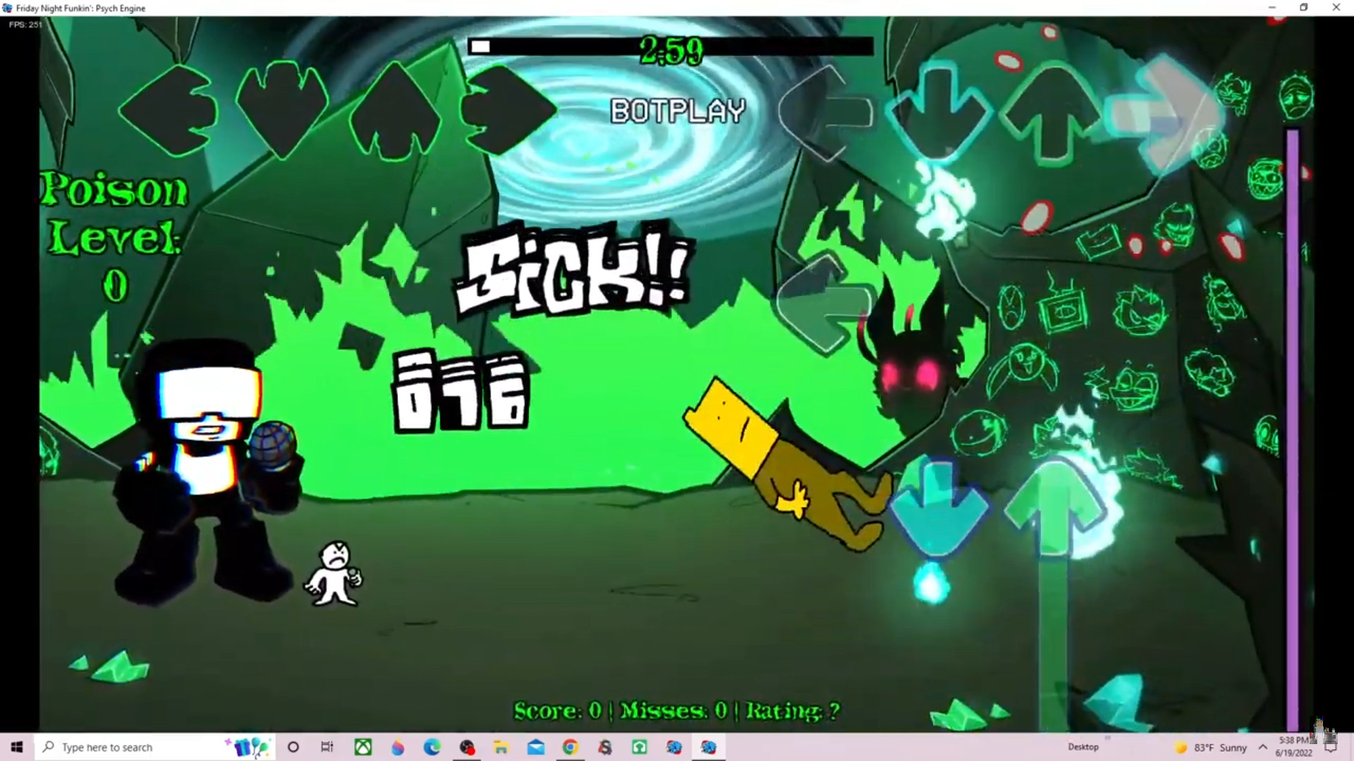Open File Explorer from taskbar

pos(501,747)
